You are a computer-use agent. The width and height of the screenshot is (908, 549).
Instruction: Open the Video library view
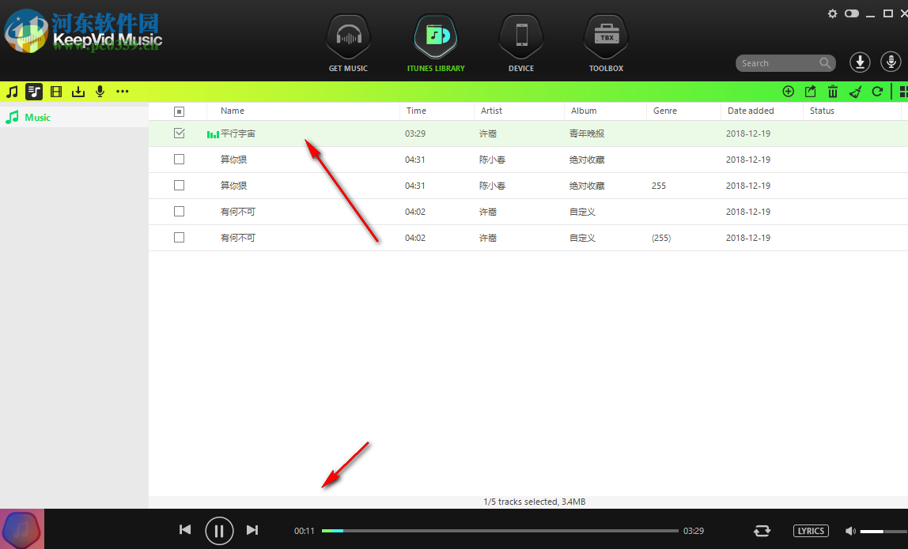[x=55, y=92]
